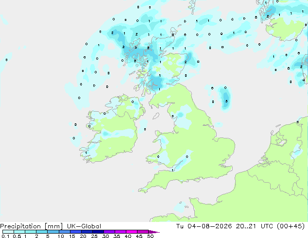Click the 'UK-Global' model label
Screen dimensions: 308x238
coord(84,226)
